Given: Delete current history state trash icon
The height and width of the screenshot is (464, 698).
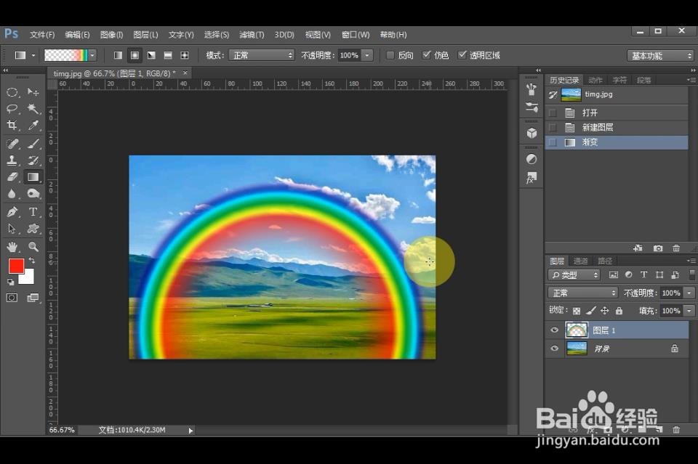Looking at the screenshot, I should tap(676, 248).
